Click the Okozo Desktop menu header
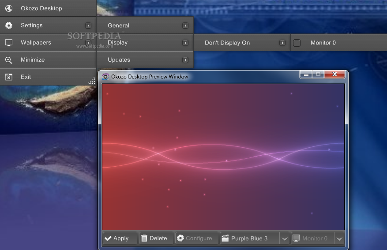The height and width of the screenshot is (250, 387). (x=48, y=8)
